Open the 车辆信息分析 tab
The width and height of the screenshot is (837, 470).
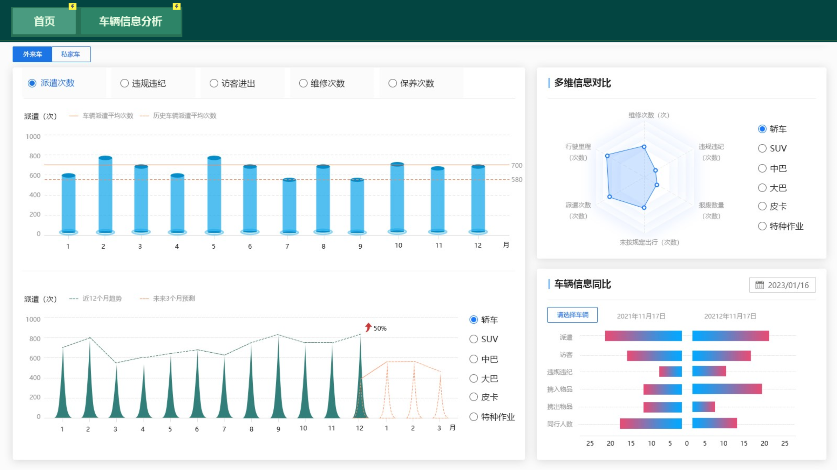[131, 21]
